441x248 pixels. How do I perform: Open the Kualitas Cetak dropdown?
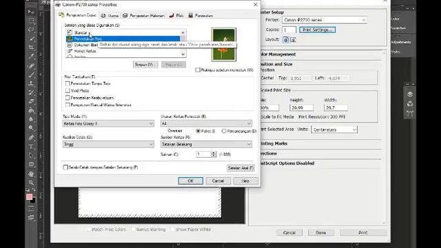(108, 144)
